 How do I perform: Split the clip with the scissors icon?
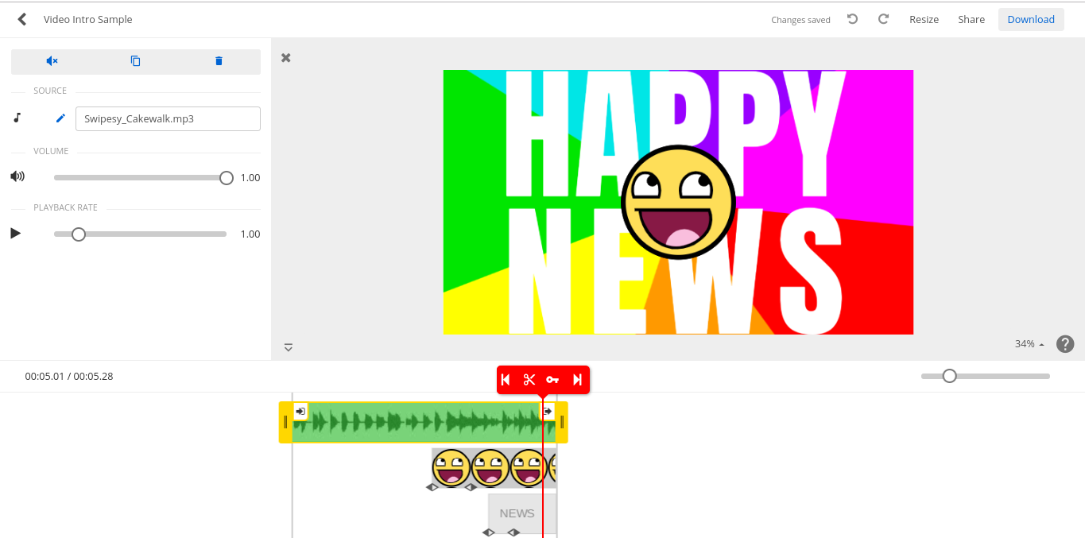point(529,380)
